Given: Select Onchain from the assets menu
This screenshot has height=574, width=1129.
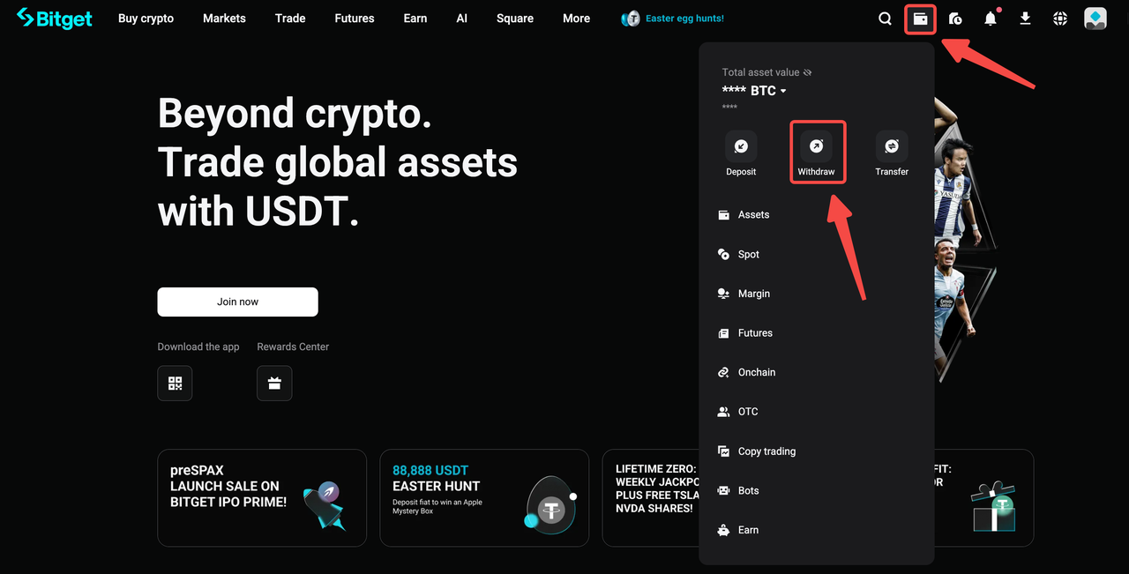Looking at the screenshot, I should (x=756, y=372).
